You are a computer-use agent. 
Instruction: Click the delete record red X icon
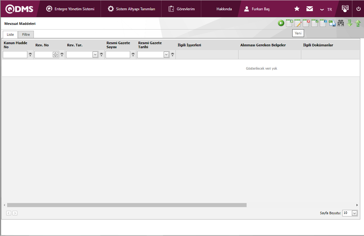coord(306,23)
